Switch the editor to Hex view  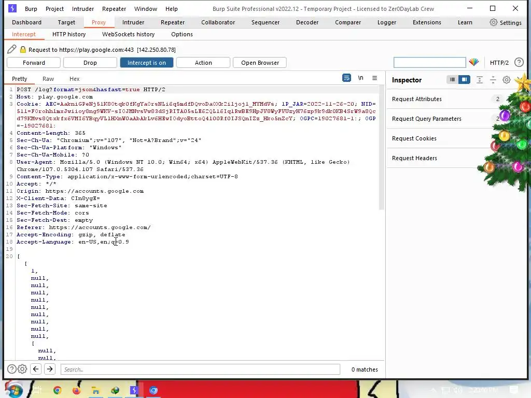(x=75, y=79)
